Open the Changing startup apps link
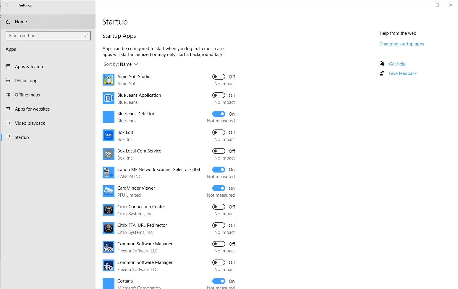The image size is (458, 289). 402,44
